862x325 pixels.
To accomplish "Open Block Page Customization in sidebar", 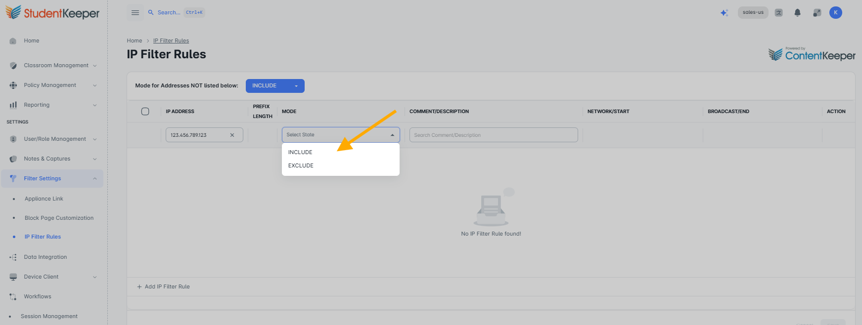I will 59,218.
